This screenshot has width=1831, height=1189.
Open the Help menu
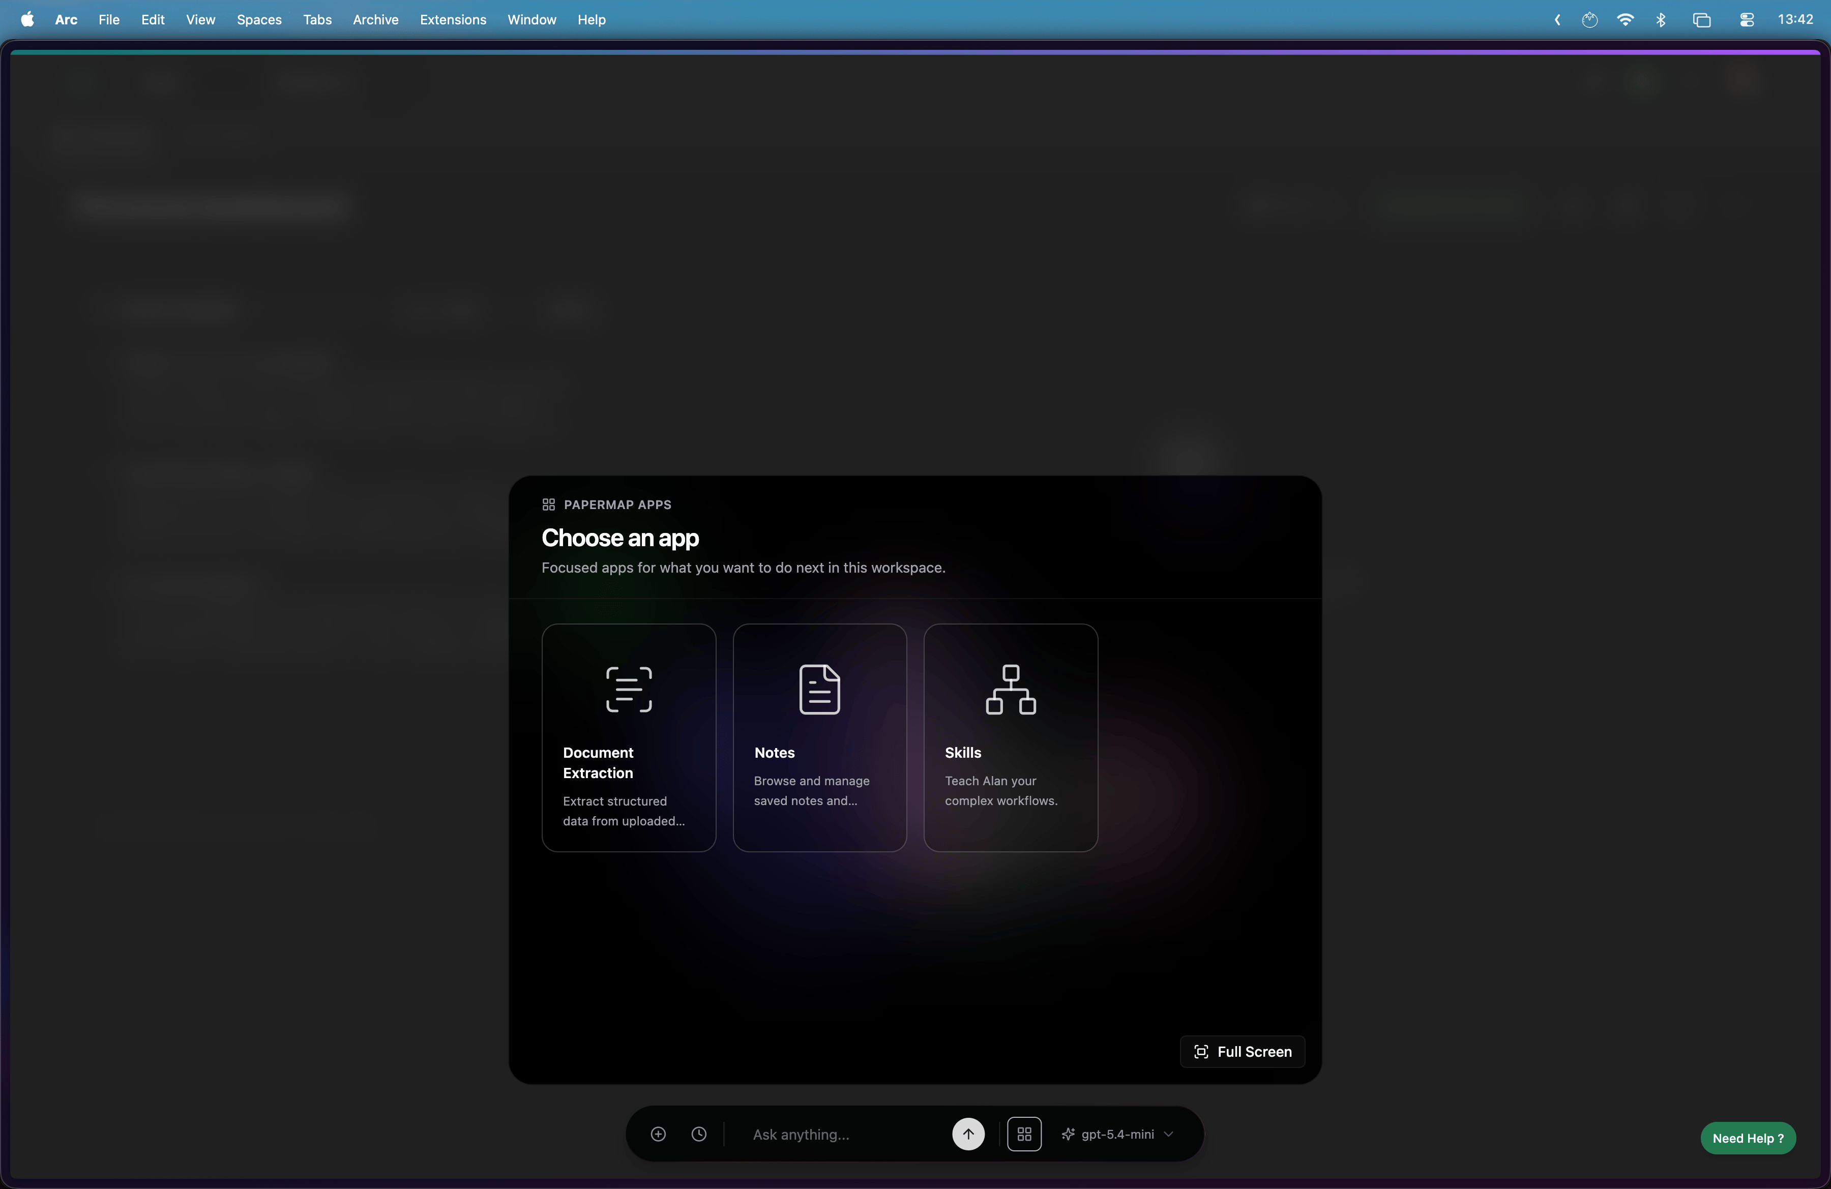(x=591, y=19)
